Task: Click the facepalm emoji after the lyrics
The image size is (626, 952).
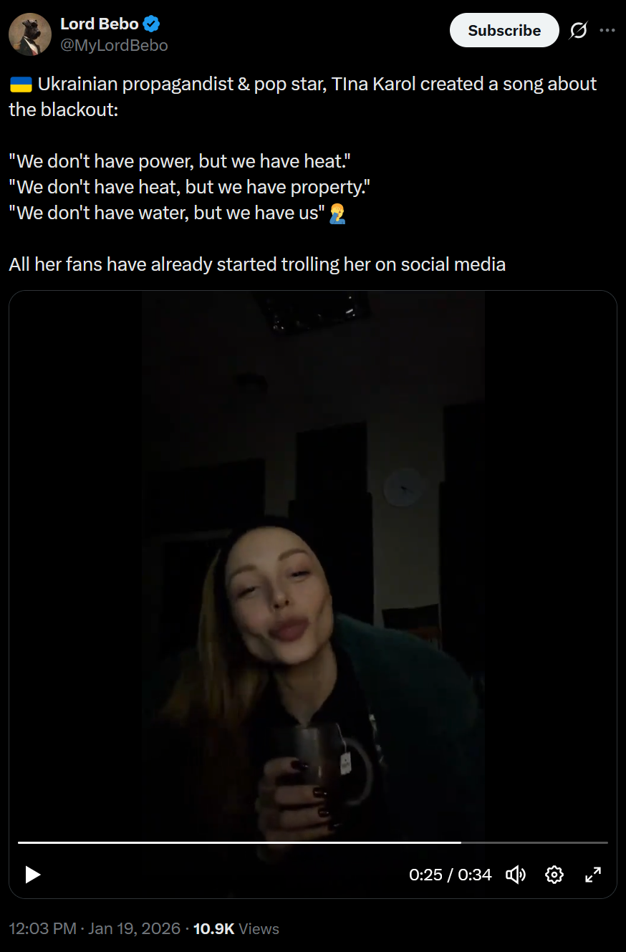Action: (x=337, y=213)
